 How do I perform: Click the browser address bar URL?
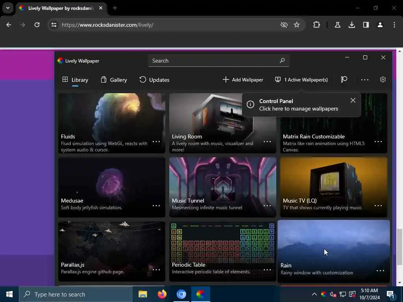[107, 25]
